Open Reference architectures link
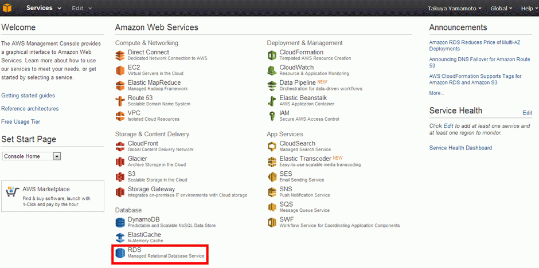Screen dimensions: 539x268 (x=30, y=108)
